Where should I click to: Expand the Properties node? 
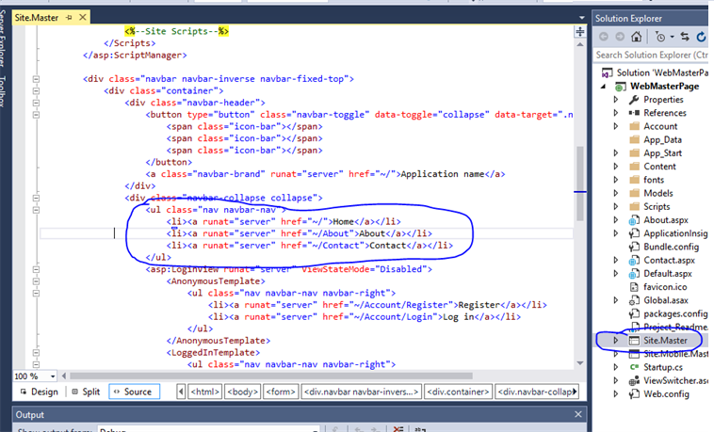click(616, 99)
